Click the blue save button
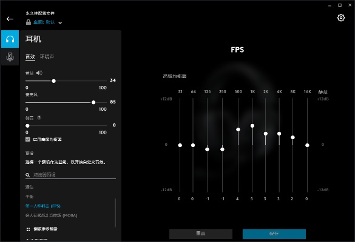 (x=274, y=234)
